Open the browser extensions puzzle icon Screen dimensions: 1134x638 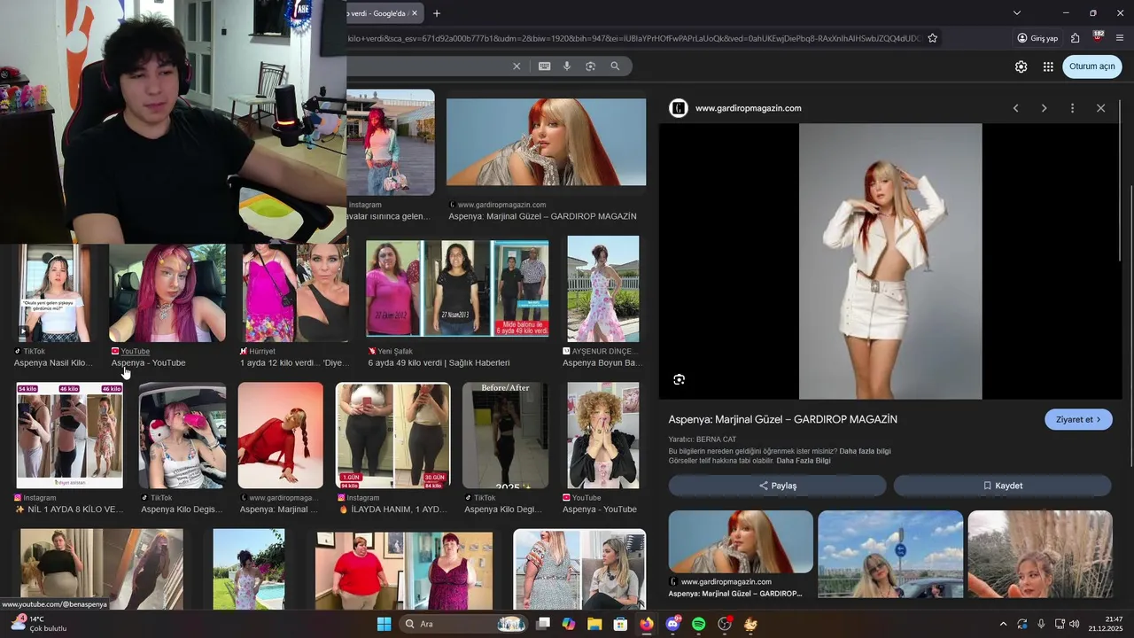[1075, 38]
